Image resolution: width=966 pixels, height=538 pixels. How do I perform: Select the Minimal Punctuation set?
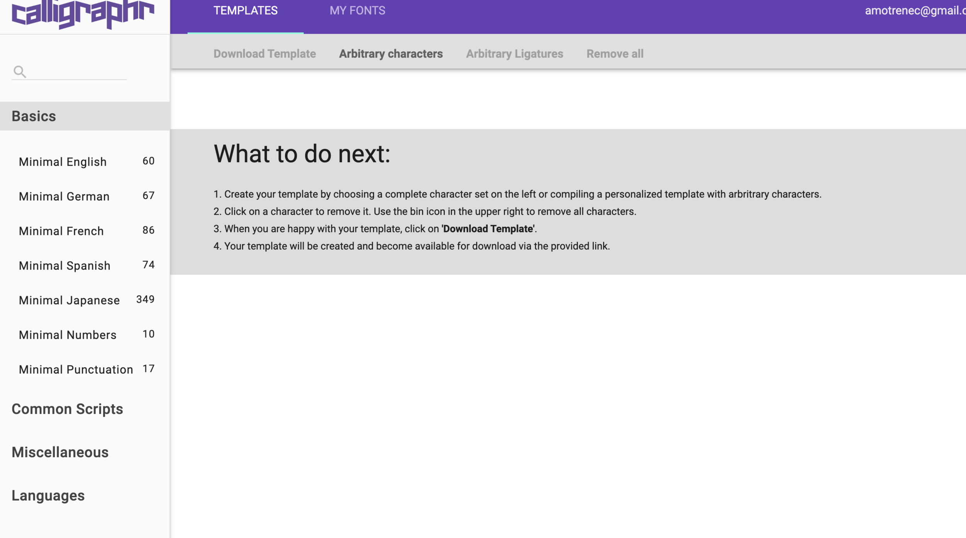[x=85, y=370]
